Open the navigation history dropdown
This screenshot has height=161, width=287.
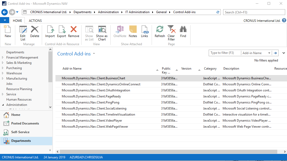[x=17, y=12]
